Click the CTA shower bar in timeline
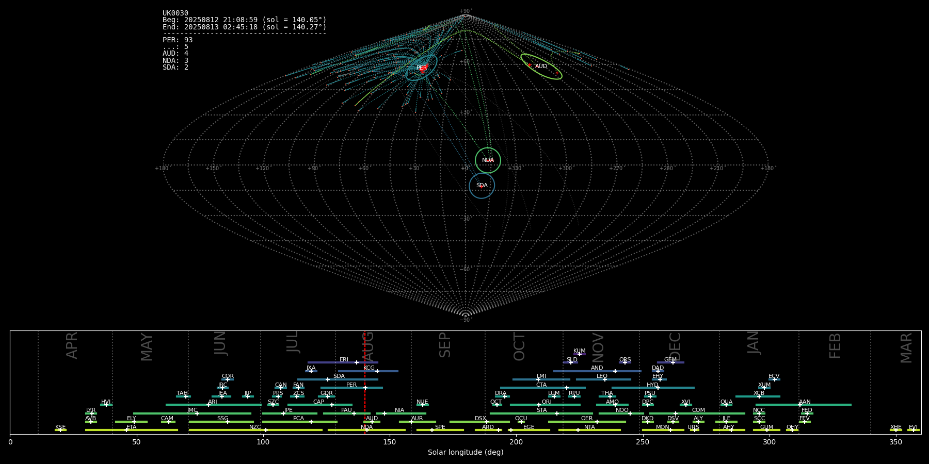 (543, 388)
